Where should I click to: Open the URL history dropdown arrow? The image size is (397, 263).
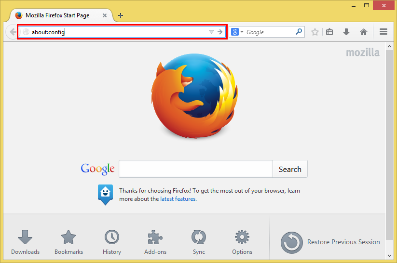click(x=211, y=32)
